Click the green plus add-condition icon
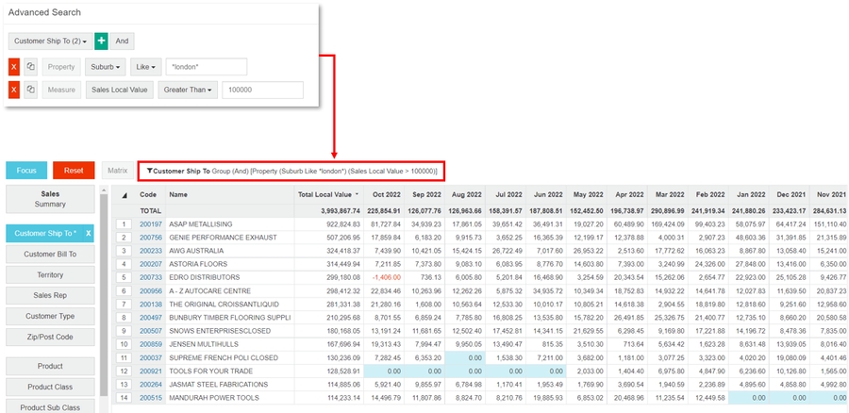Image resolution: width=849 pixels, height=413 pixels. [x=101, y=41]
